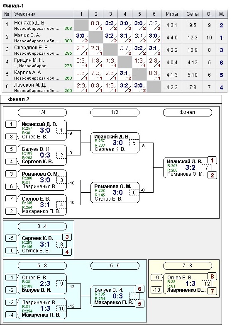The image size is (232, 327).
Task: Click place badge 1 next to Иванский
Action: coord(212,160)
